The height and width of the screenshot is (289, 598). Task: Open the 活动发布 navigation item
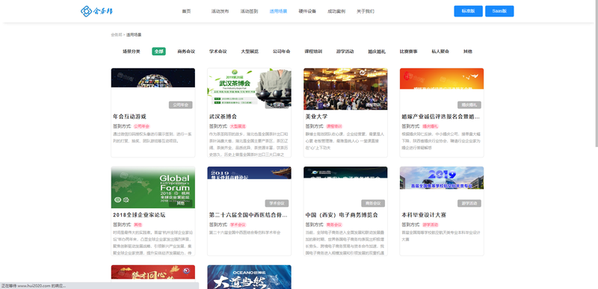(x=220, y=11)
